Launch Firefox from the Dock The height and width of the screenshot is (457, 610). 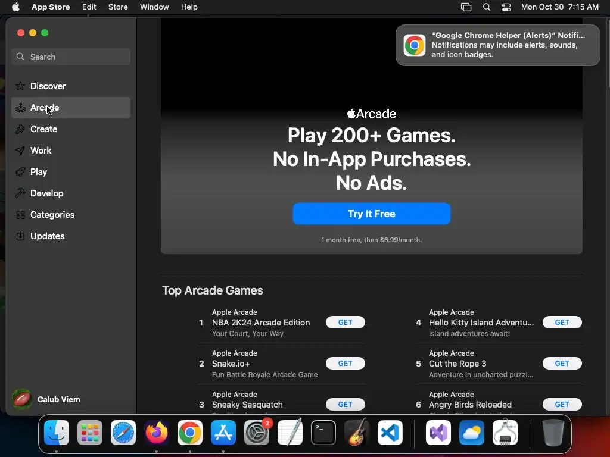157,433
